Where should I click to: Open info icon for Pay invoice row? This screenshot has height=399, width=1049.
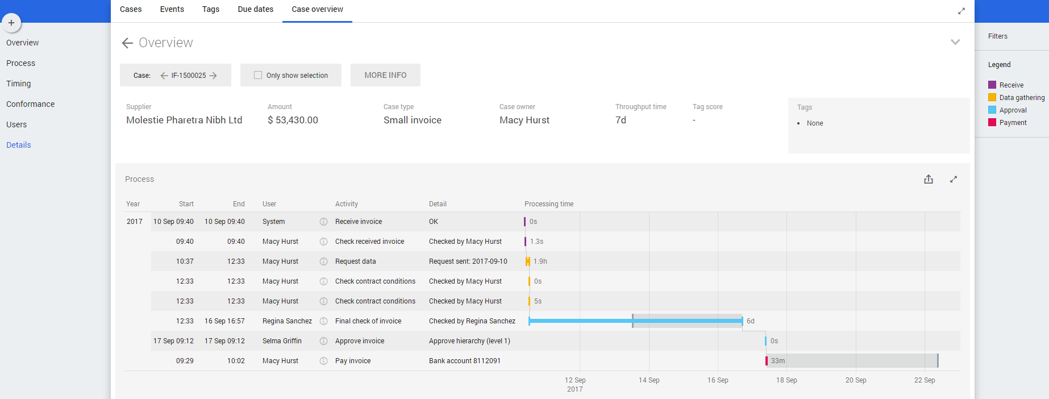[323, 361]
